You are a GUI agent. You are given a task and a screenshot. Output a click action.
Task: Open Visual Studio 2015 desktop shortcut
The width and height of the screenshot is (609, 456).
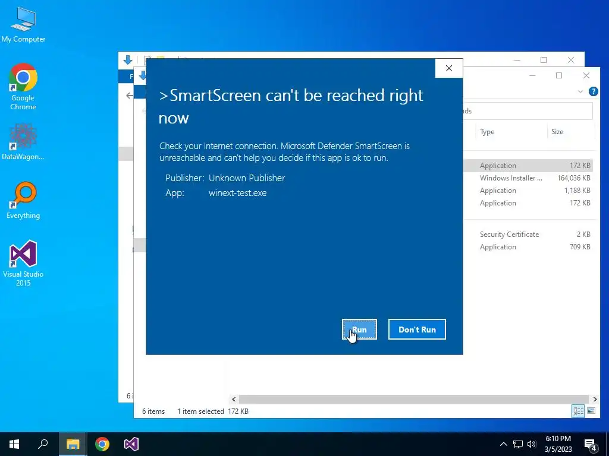tap(23, 264)
